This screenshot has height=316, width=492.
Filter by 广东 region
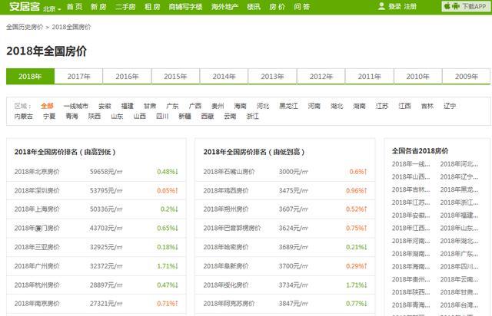[x=172, y=106]
